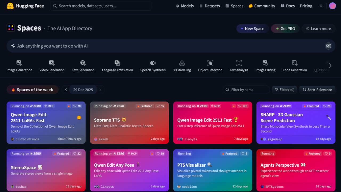Go to the previous week before 29 Dec 2025
This screenshot has height=192, width=341.
(x=66, y=90)
